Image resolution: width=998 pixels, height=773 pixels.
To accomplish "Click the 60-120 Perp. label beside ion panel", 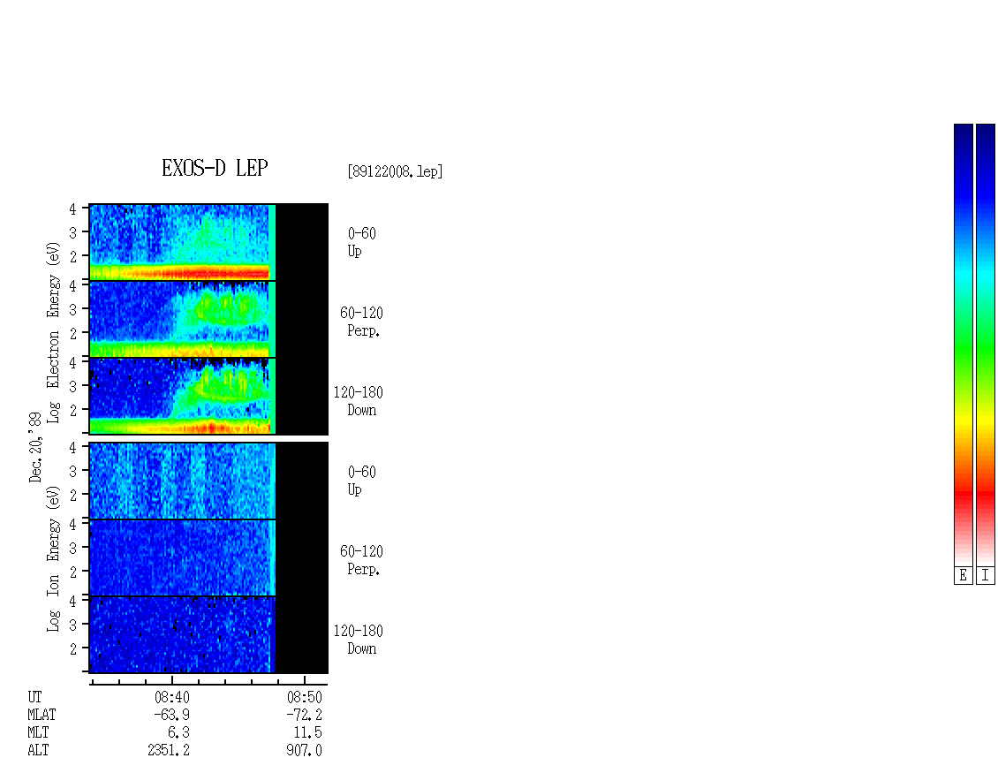I will pyautogui.click(x=361, y=560).
